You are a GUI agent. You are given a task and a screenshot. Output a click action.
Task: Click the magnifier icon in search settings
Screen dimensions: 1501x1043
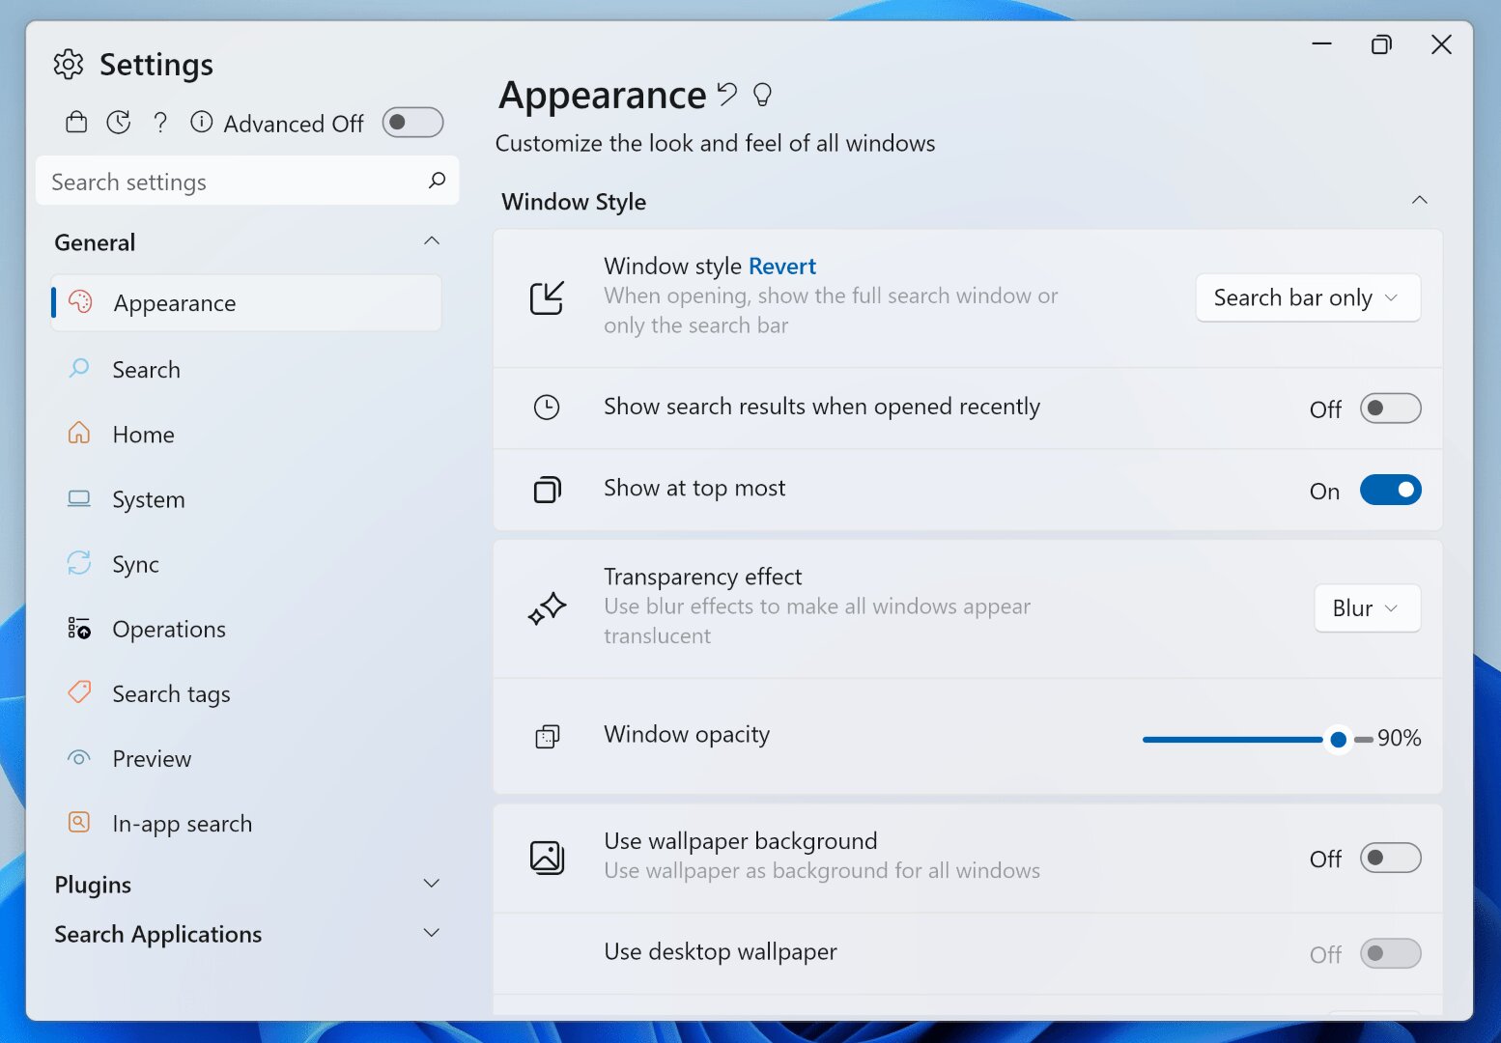(x=437, y=180)
